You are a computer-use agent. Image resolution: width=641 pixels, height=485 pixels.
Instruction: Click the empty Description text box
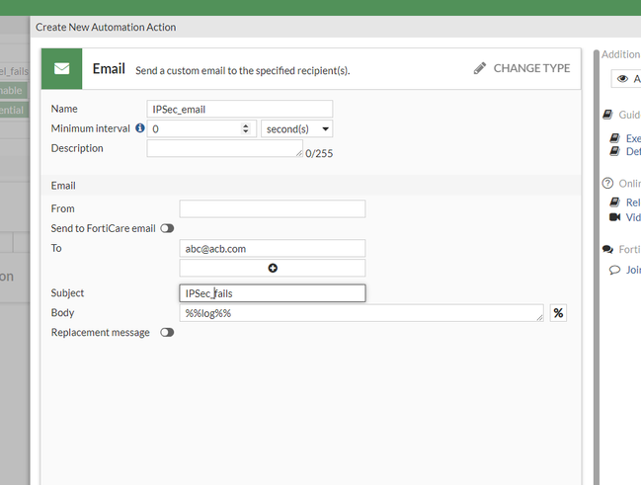(x=224, y=148)
